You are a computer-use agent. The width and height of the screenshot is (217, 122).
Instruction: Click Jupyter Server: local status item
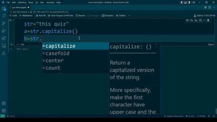click(173, 116)
